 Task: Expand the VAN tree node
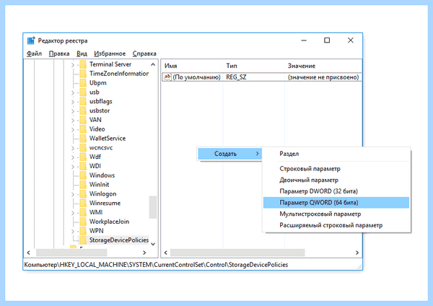point(73,121)
